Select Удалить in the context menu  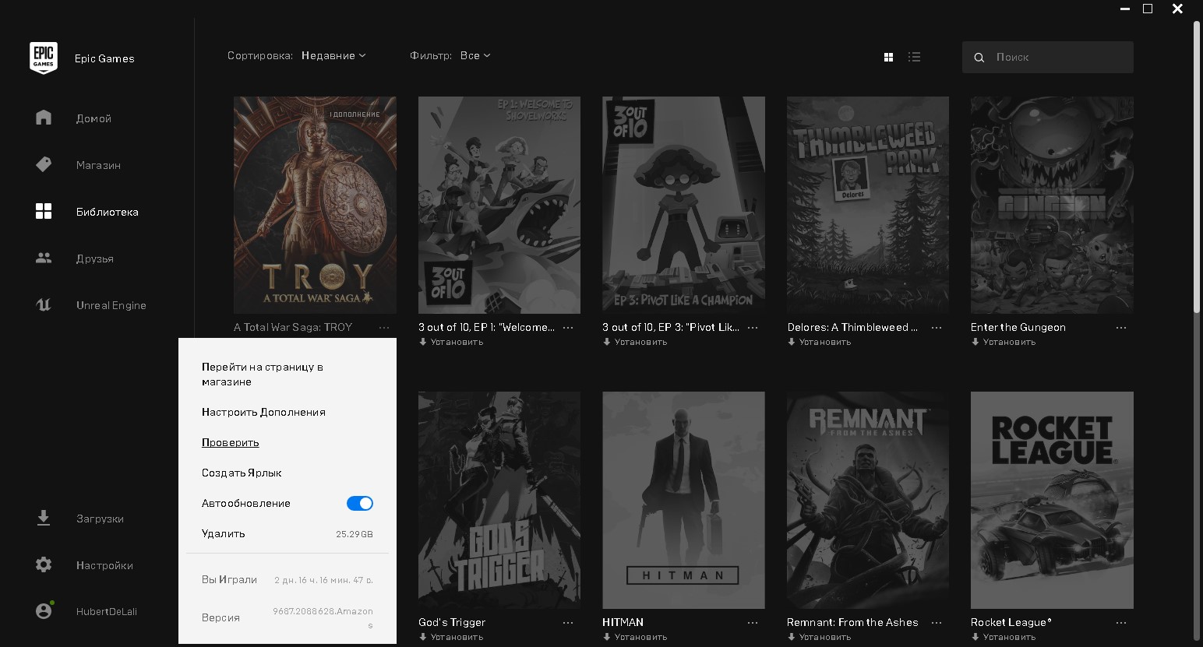coord(224,533)
